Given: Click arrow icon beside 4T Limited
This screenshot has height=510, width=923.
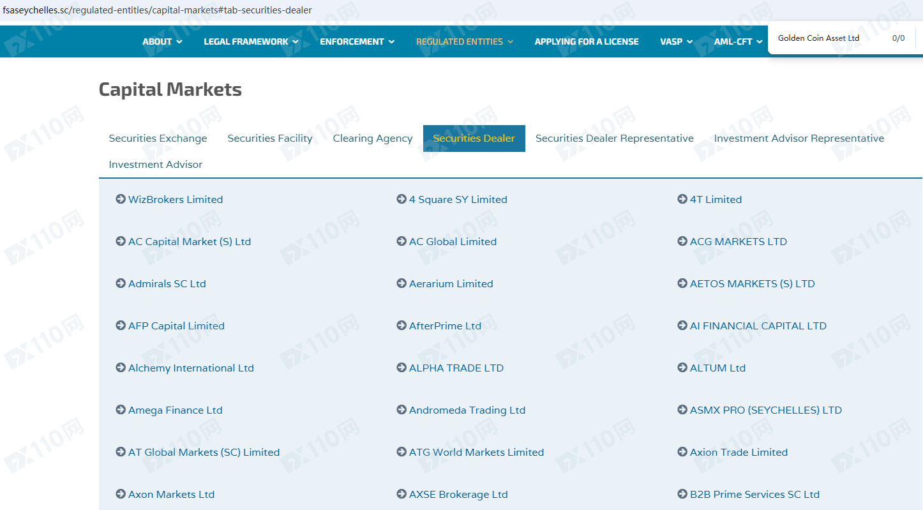Looking at the screenshot, I should pyautogui.click(x=682, y=199).
